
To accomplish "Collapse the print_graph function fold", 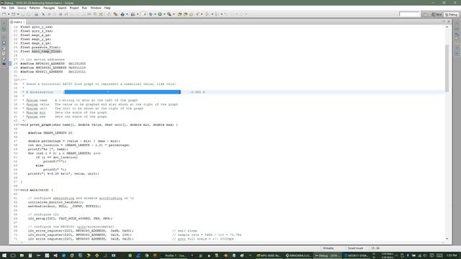I will 19,124.
